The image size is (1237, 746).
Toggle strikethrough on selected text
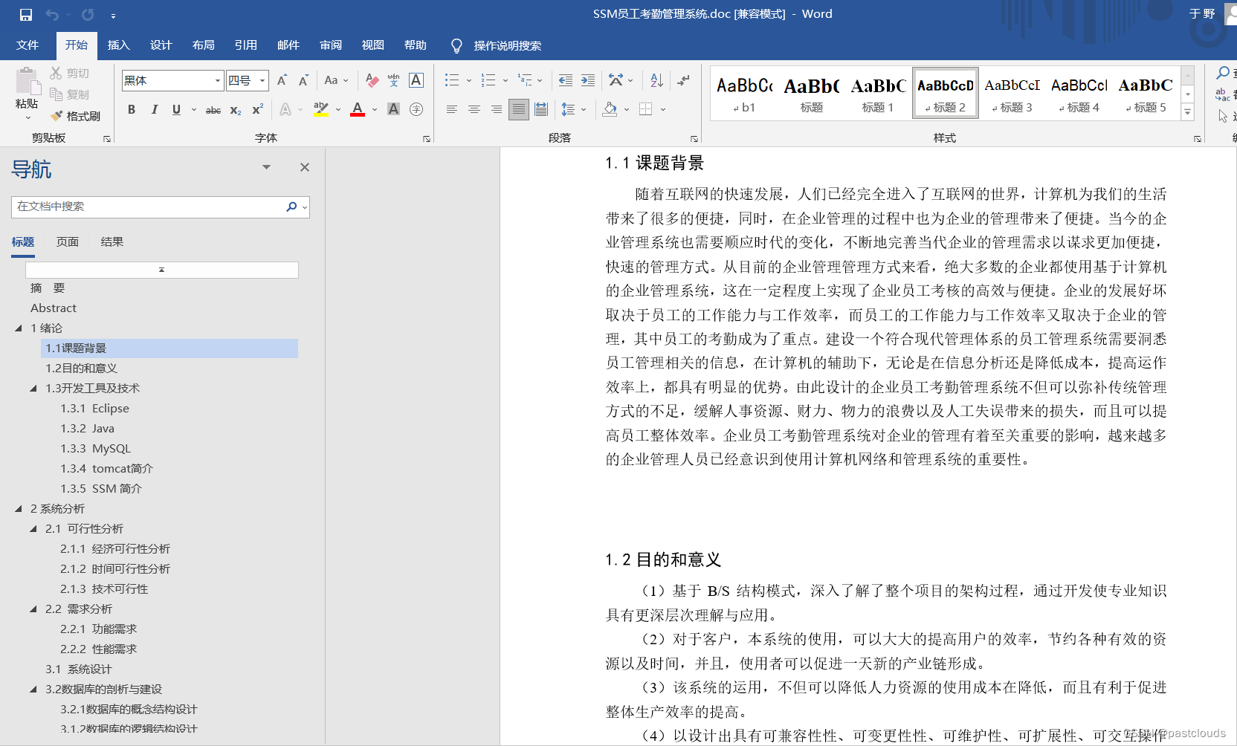(x=213, y=109)
